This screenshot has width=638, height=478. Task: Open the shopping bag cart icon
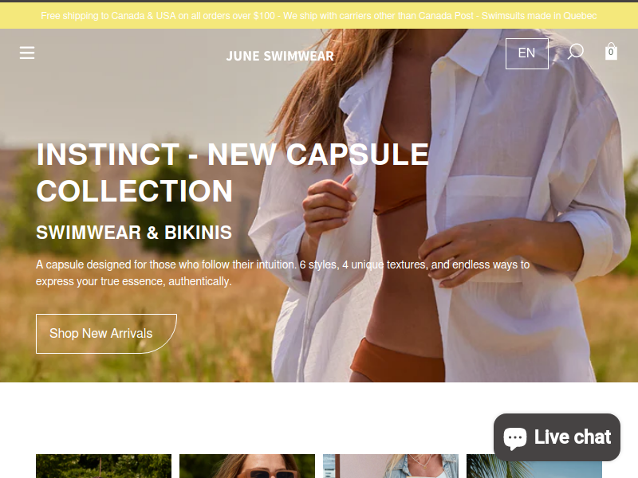[x=611, y=51]
